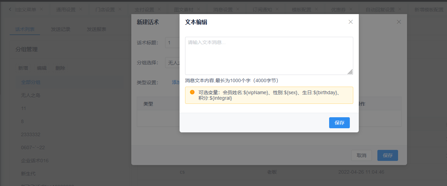The height and width of the screenshot is (186, 447).
Task: Click 删除 under 分组管理
Action: pyautogui.click(x=60, y=68)
